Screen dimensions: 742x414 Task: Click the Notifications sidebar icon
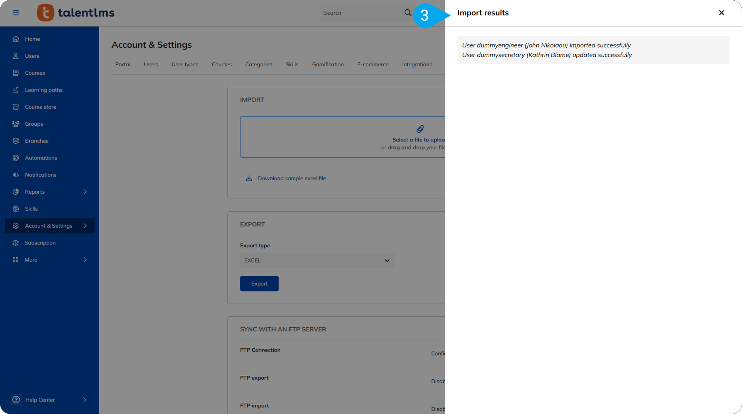(x=15, y=175)
